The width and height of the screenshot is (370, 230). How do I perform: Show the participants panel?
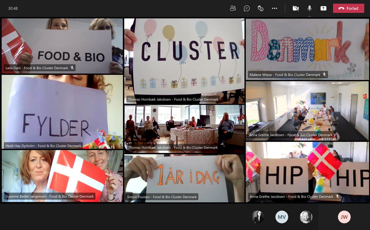(x=233, y=8)
